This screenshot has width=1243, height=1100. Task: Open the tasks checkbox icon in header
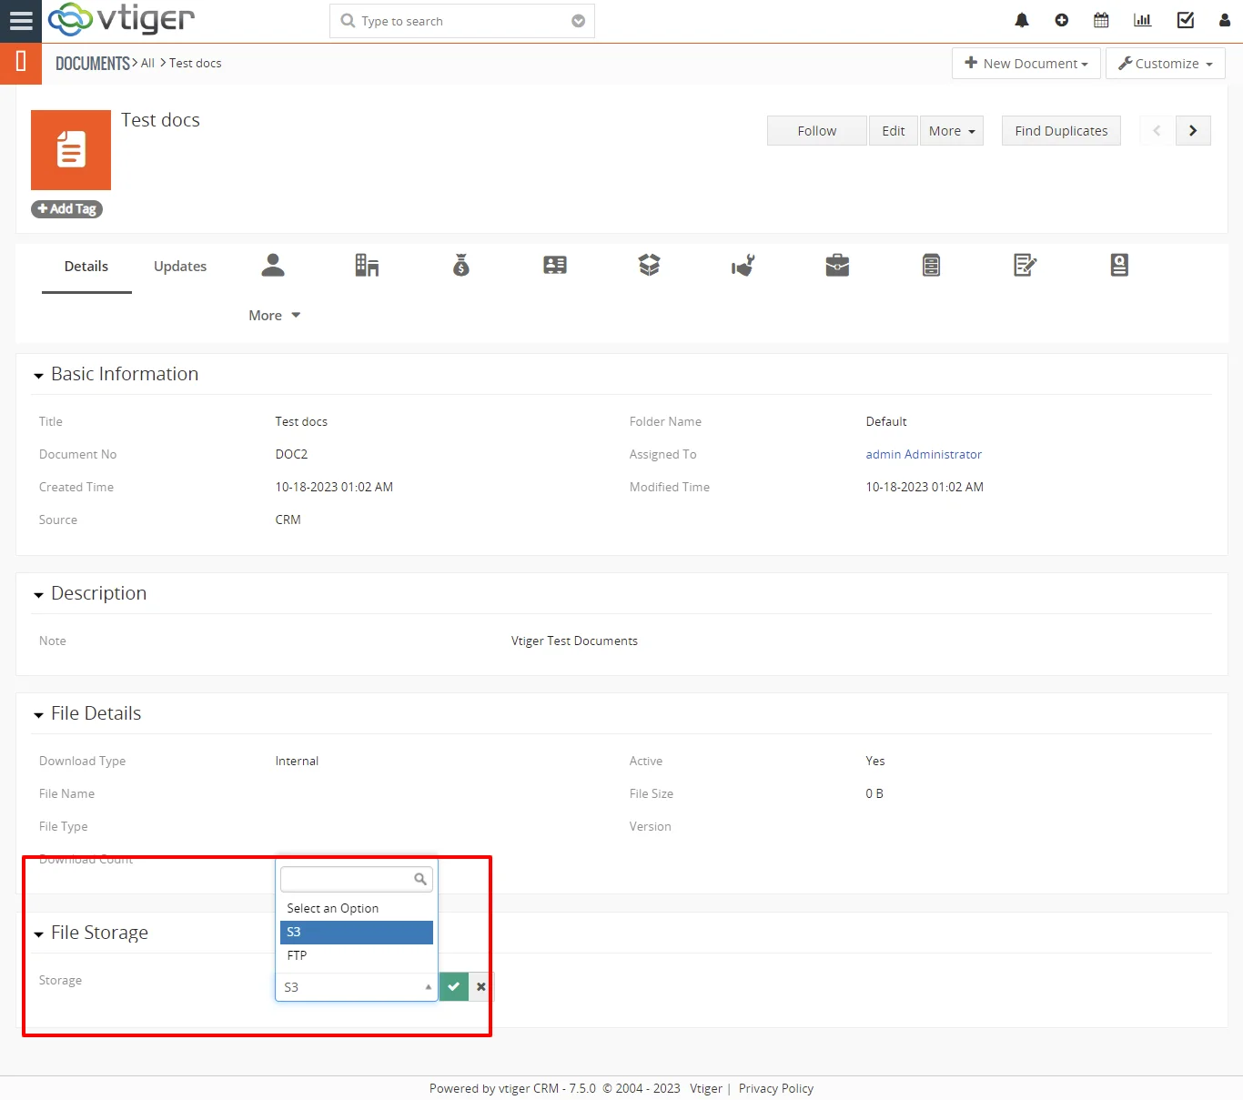point(1185,20)
